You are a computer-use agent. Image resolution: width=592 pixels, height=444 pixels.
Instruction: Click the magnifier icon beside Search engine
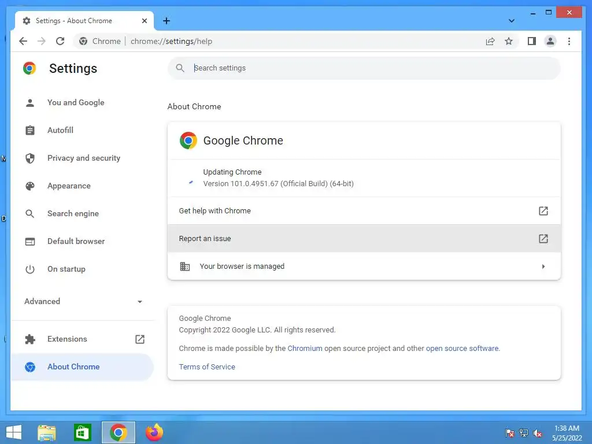tap(30, 214)
